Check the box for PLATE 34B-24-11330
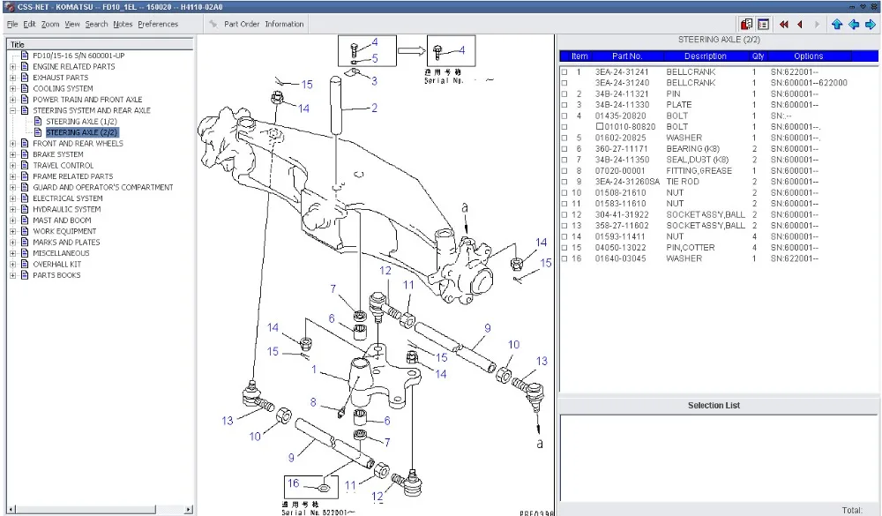The image size is (882, 516). point(564,105)
